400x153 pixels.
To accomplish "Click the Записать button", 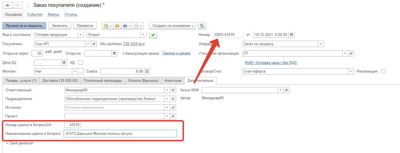I will click(60, 26).
